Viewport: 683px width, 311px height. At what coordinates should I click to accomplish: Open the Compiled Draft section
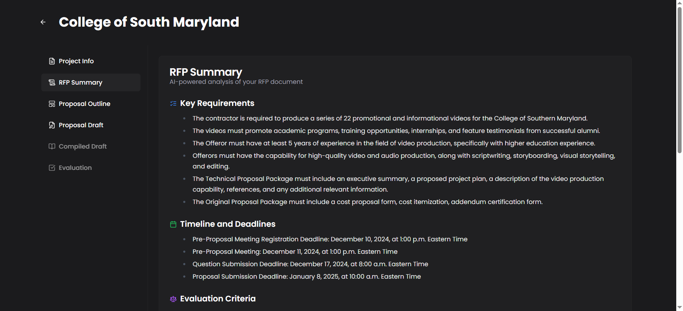(83, 146)
